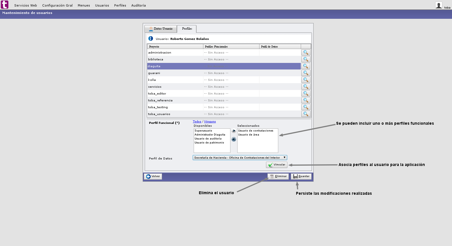Remove selected profile with left arrow icon
452x246 pixels.
(x=234, y=139)
